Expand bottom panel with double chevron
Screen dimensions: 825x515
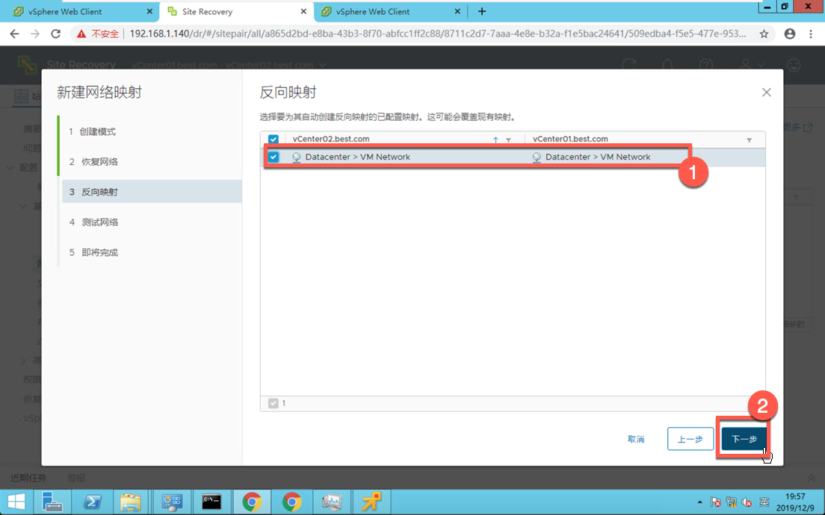(811, 478)
